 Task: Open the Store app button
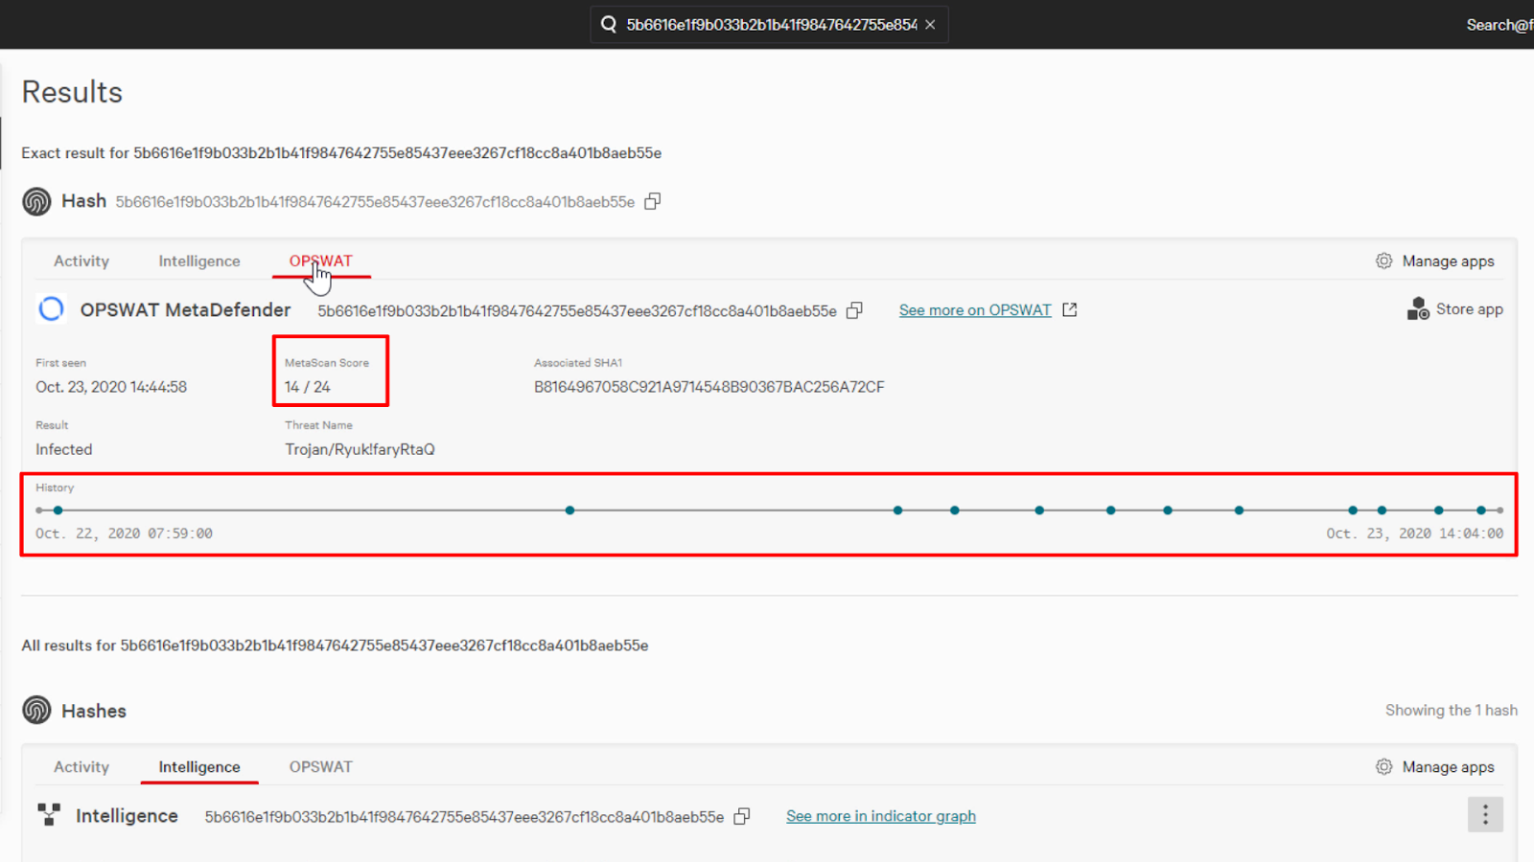click(1454, 308)
